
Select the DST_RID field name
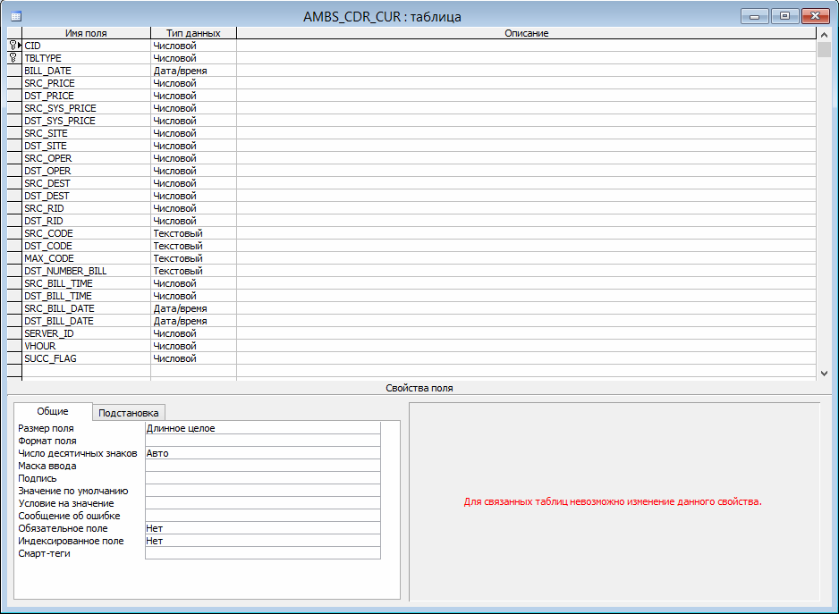click(x=43, y=221)
